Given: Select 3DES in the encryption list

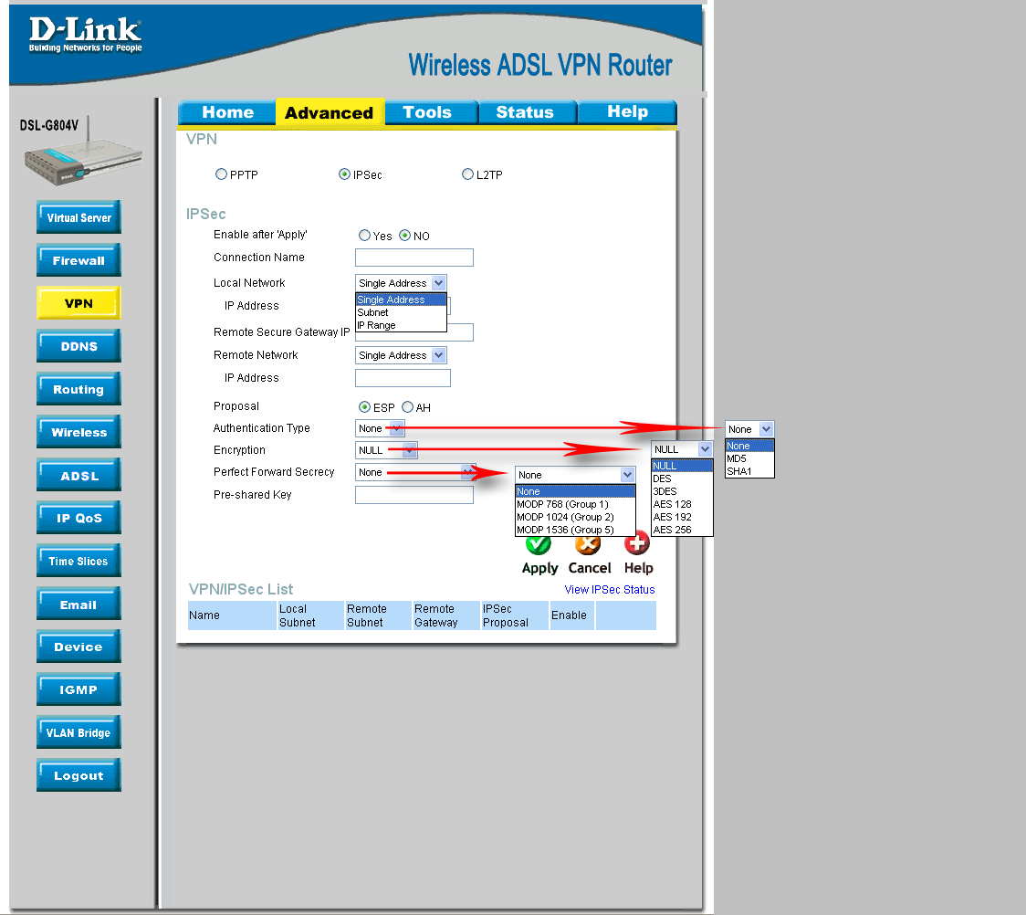Looking at the screenshot, I should [x=682, y=491].
